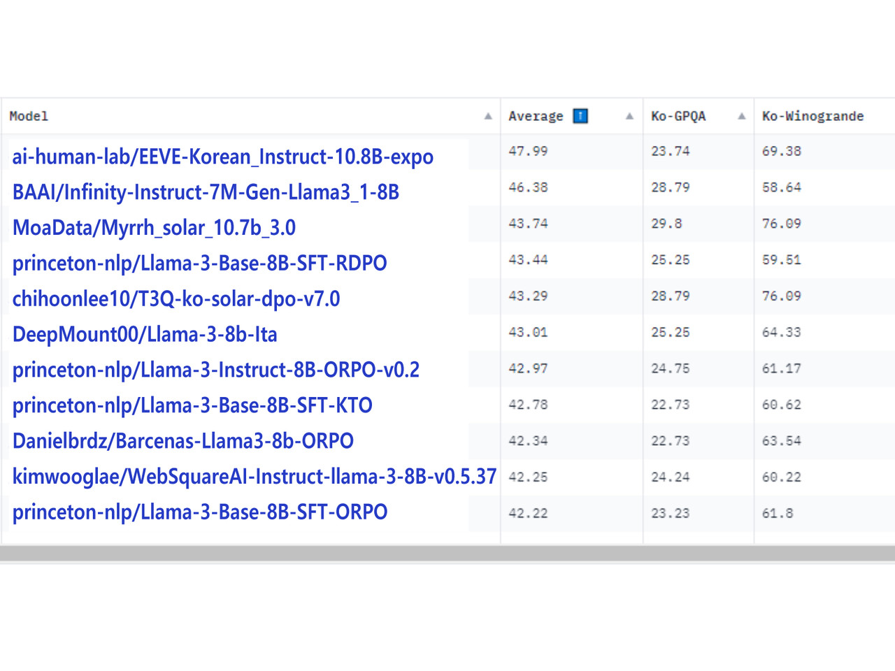Select the Model column header label
Viewport: 895px width, 671px height.
[x=29, y=116]
